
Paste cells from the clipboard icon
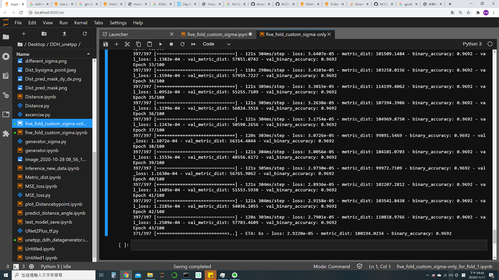point(149,44)
